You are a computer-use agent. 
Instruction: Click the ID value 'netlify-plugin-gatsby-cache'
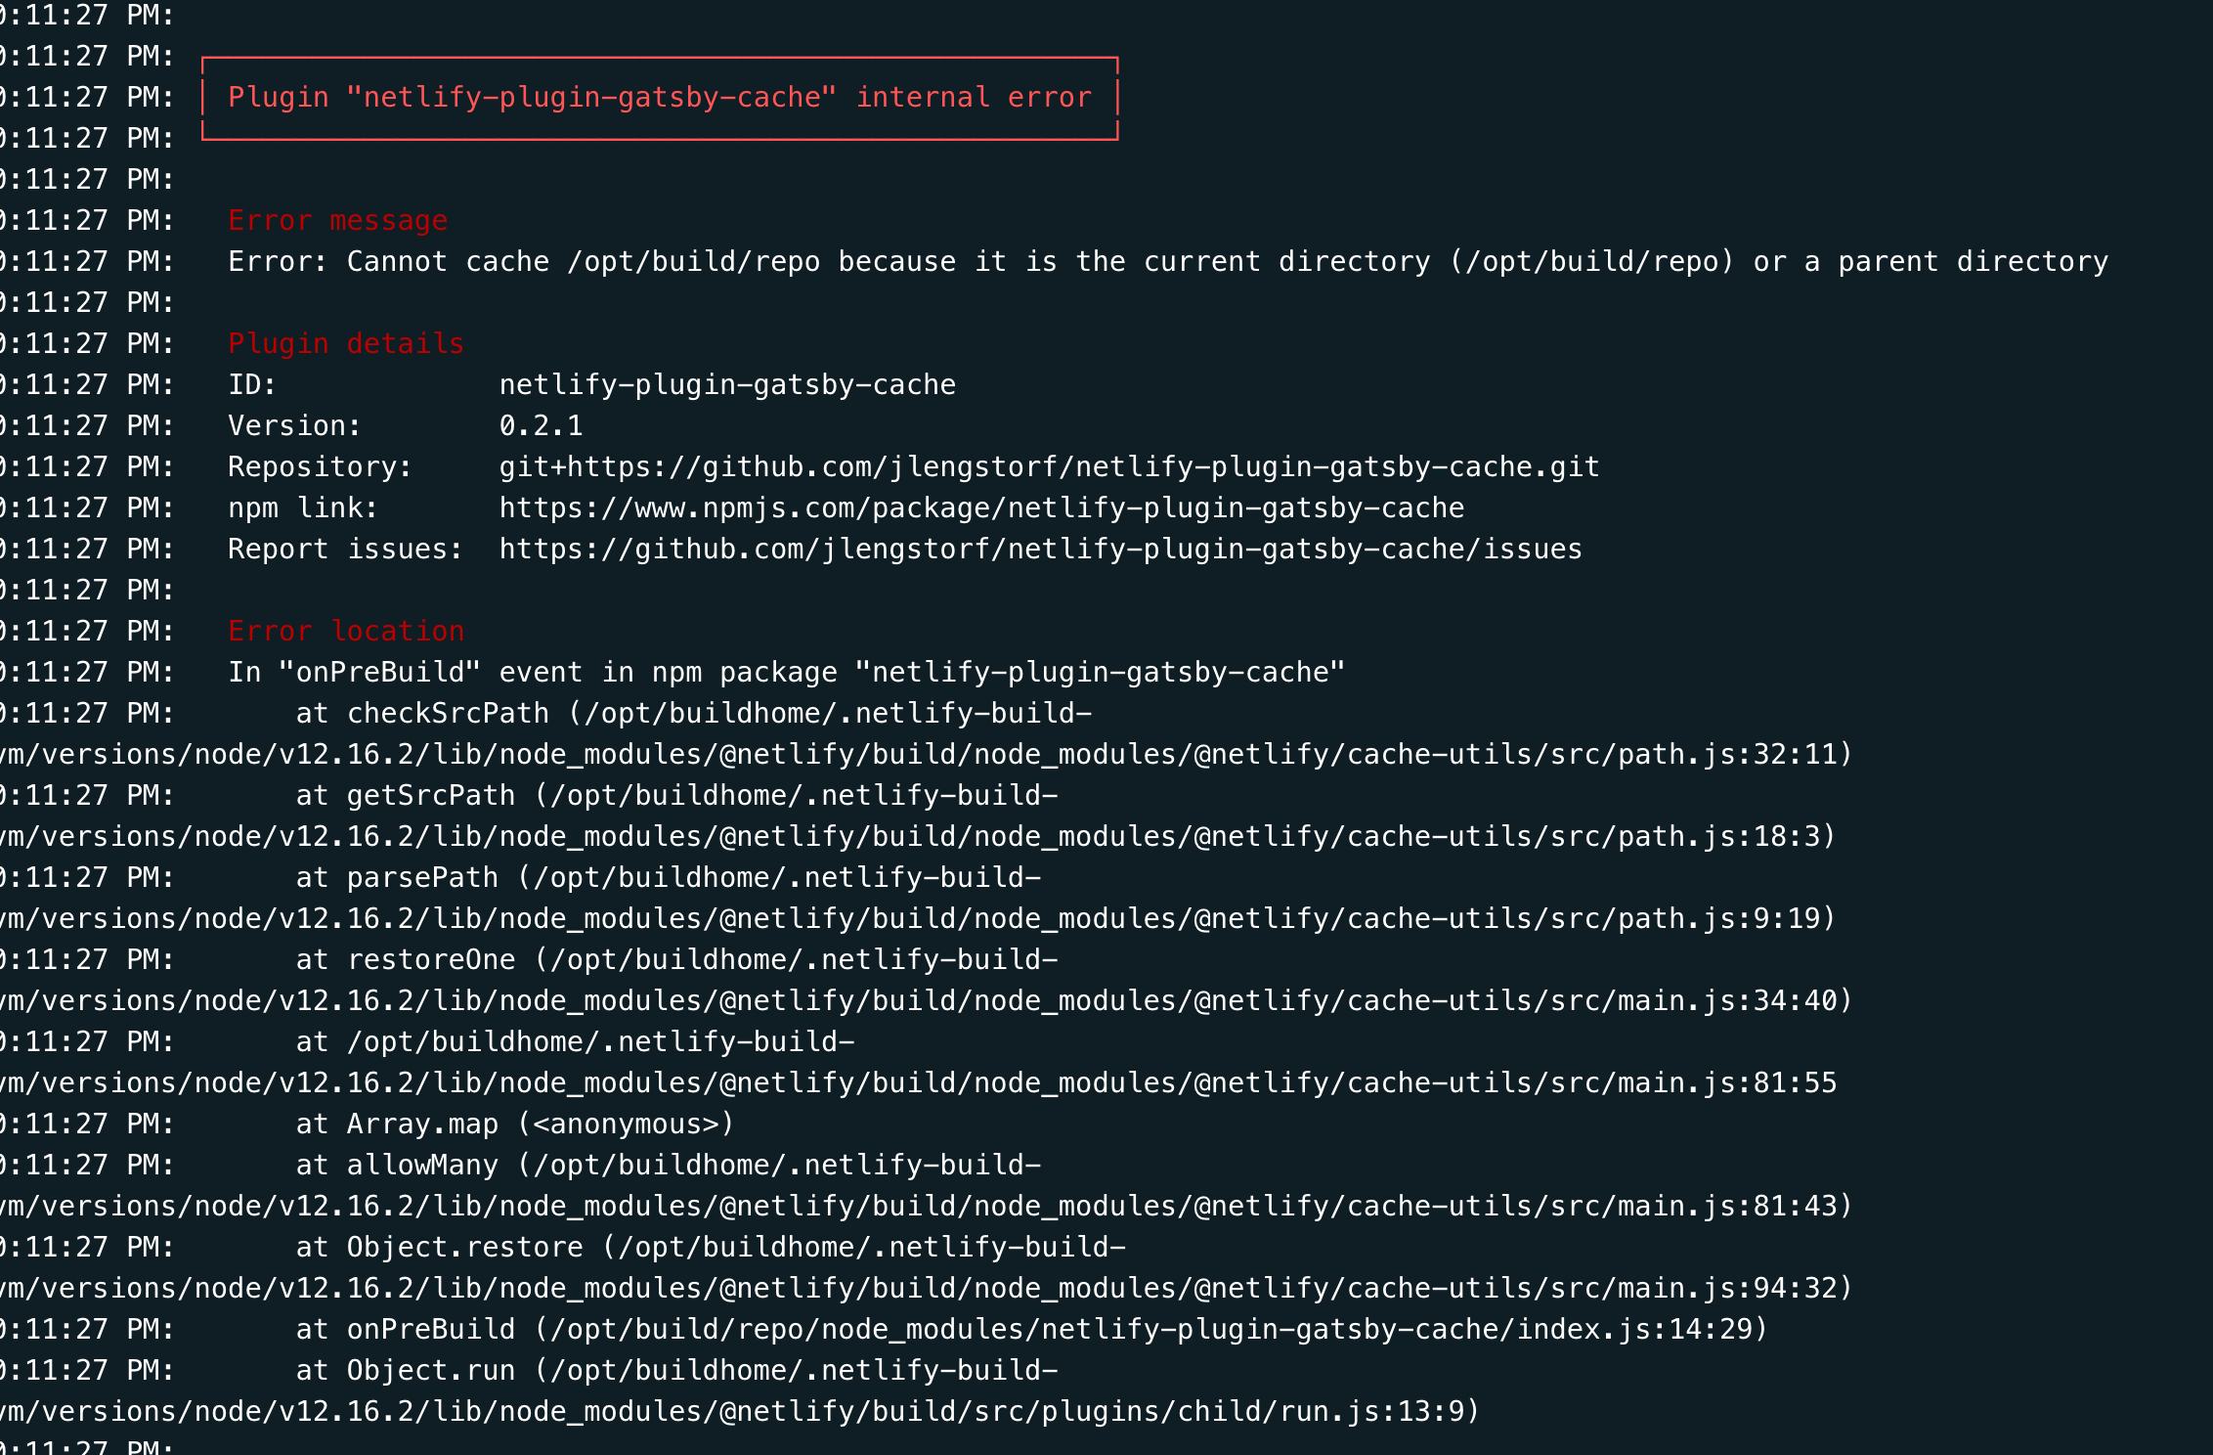pyautogui.click(x=727, y=385)
